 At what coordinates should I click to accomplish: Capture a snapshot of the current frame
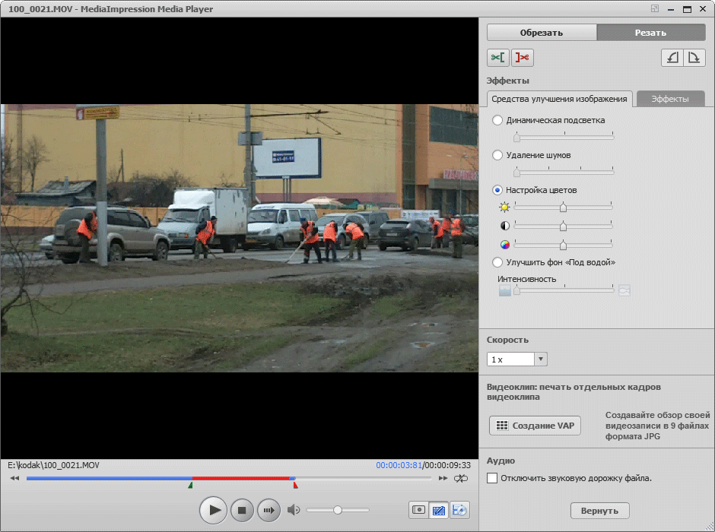point(418,510)
